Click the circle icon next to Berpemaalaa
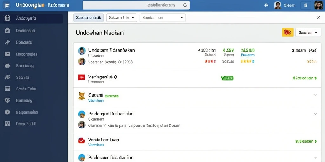The width and height of the screenshot is (325, 162). click(7, 112)
